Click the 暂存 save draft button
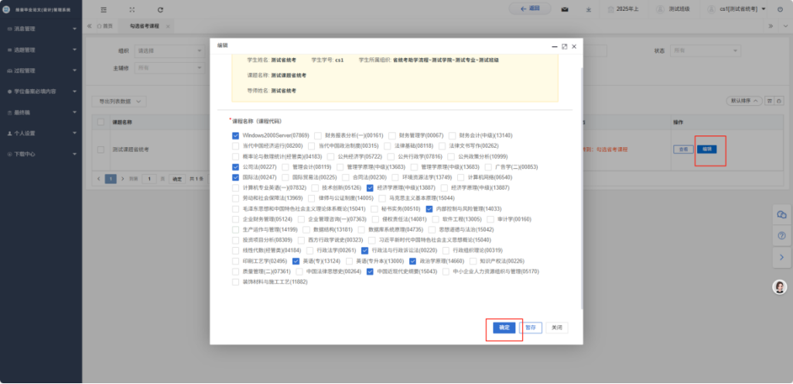 (530, 327)
